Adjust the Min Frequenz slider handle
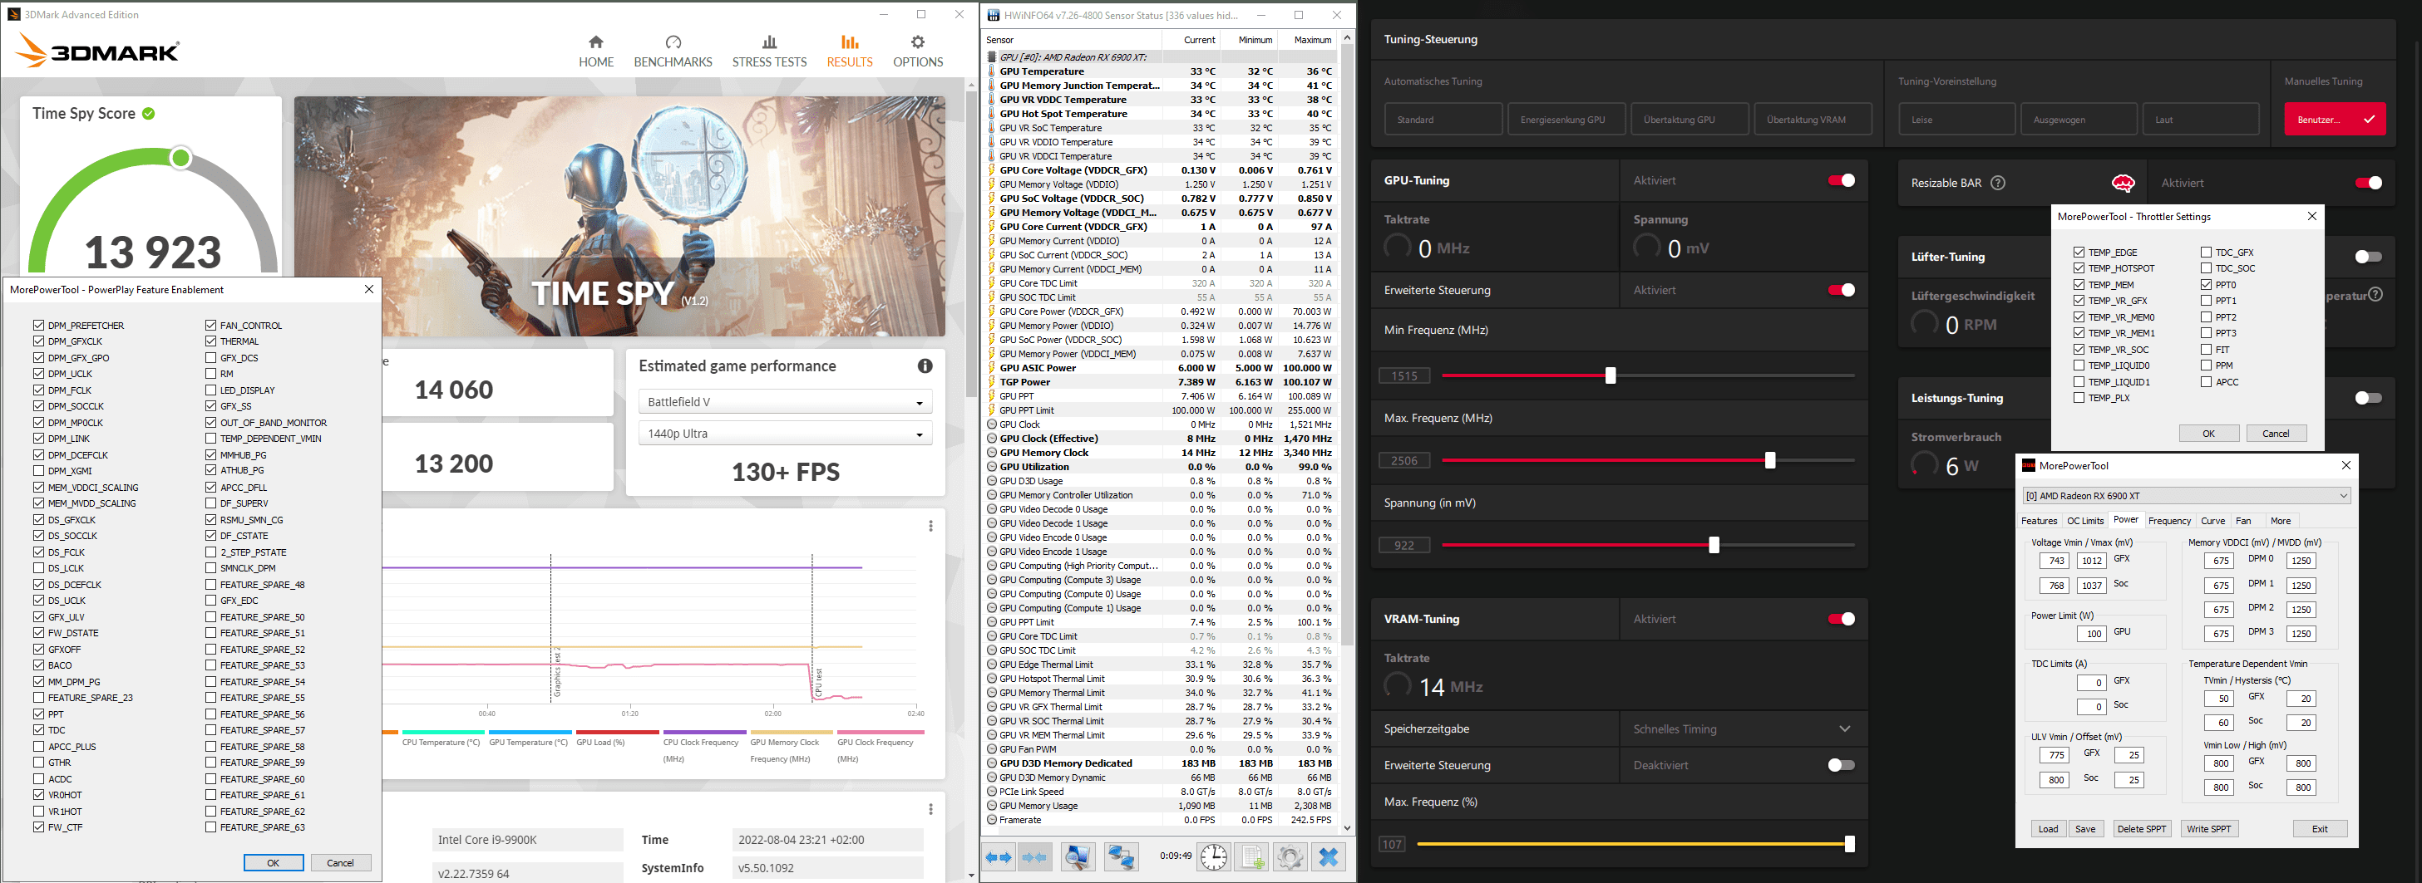This screenshot has width=2422, height=883. click(1611, 375)
